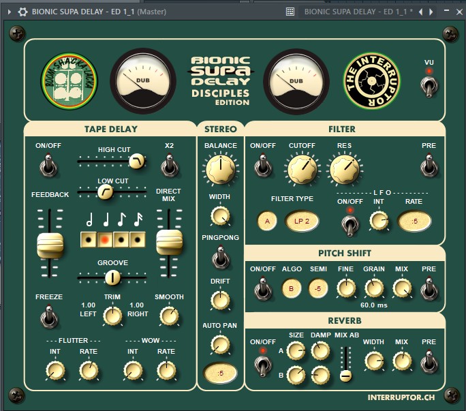Click the Wow RATE knob
The image size is (466, 411).
[x=166, y=371]
